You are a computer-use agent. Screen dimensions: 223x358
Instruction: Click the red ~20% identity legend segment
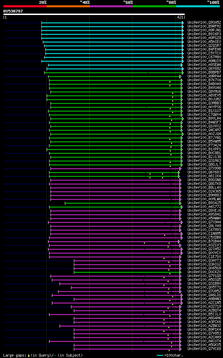(25, 6)
